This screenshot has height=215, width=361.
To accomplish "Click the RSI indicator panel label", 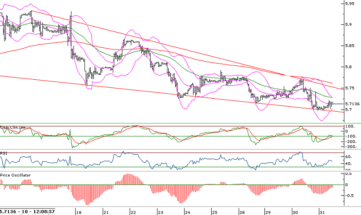I will (4, 153).
